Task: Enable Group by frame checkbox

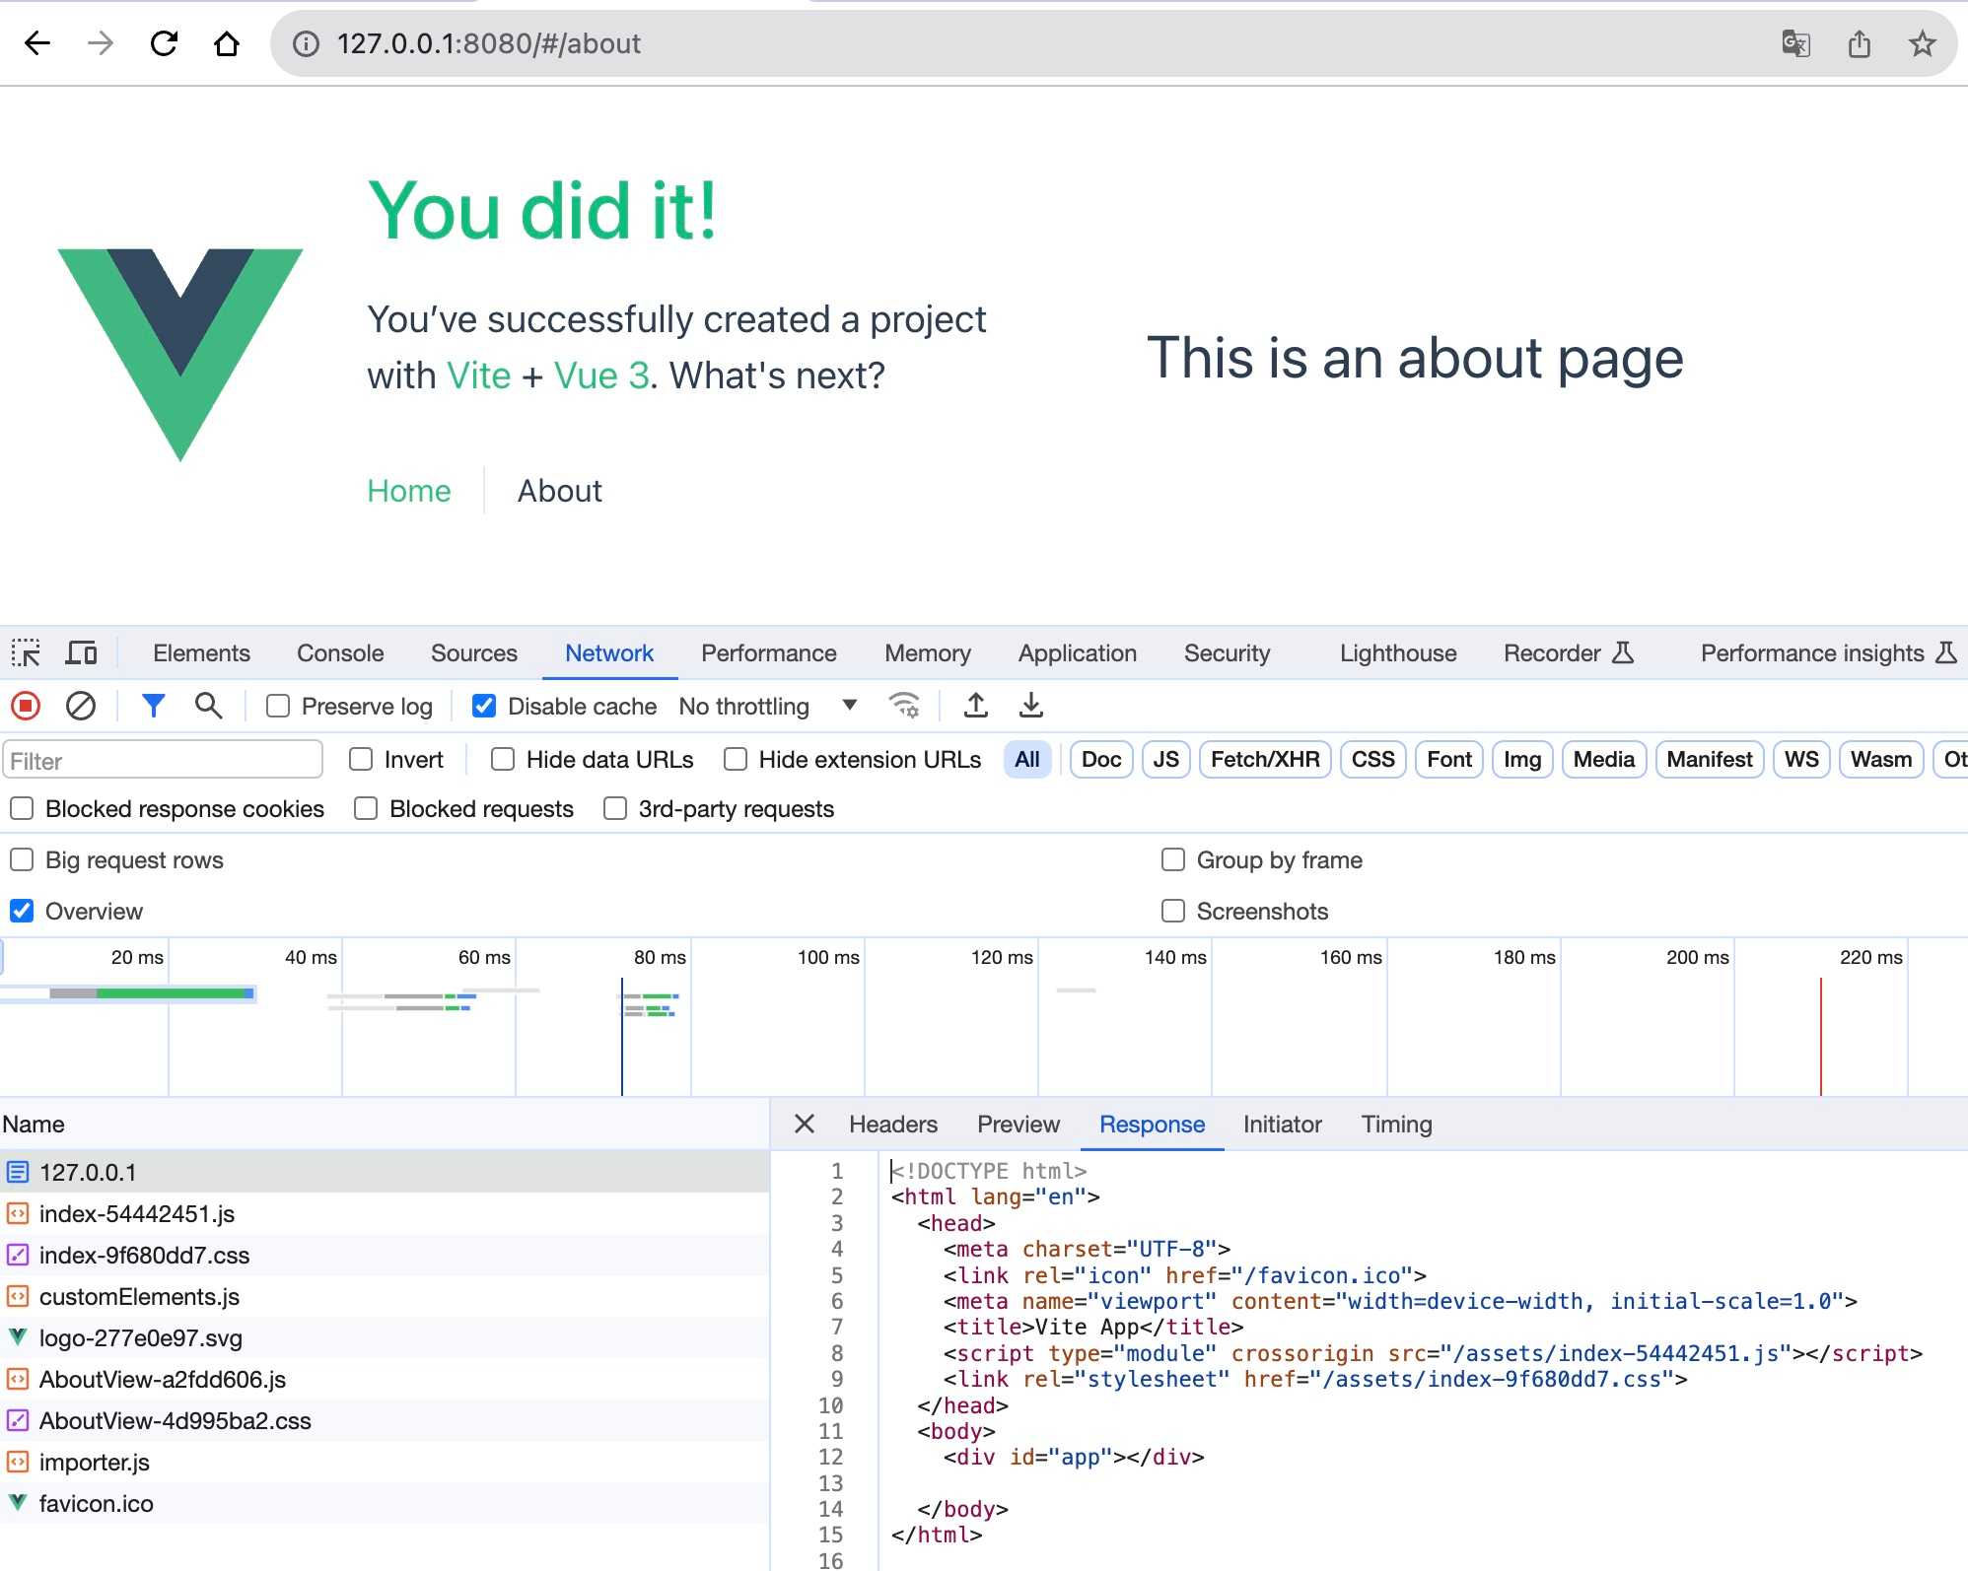Action: click(1173, 859)
